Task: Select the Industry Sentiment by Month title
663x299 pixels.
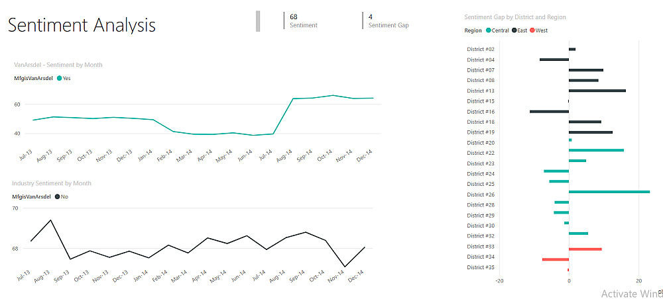Action: point(52,183)
